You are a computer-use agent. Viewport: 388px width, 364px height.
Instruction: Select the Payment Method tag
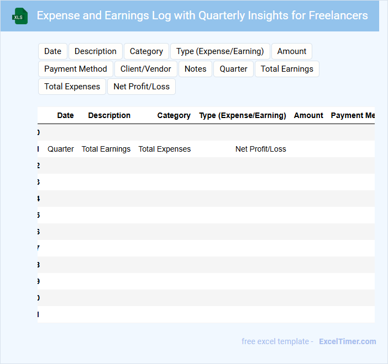point(76,69)
